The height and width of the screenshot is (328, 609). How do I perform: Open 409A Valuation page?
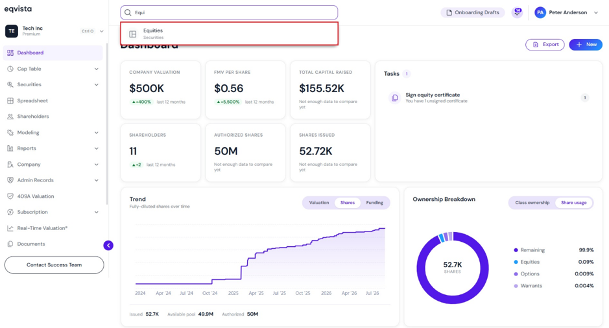tap(53, 196)
